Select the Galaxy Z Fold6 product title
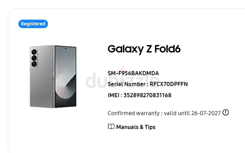This screenshot has height=153, width=245. (144, 49)
